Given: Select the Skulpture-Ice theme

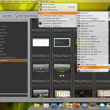Looking at the screenshot, I should 93,44.
